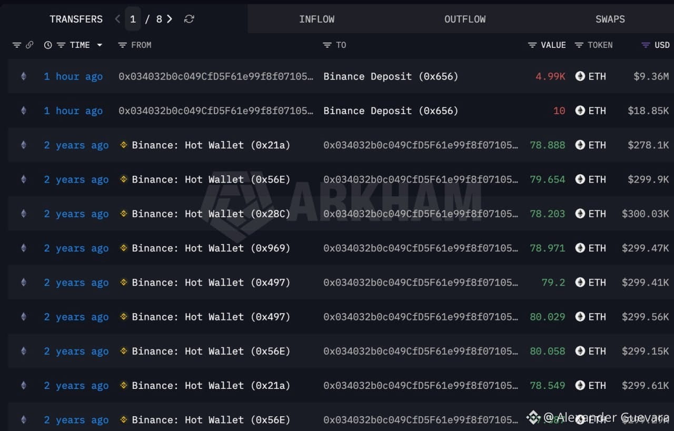Open the VALUE column filter
Screen dimensions: 674x431
(532, 45)
